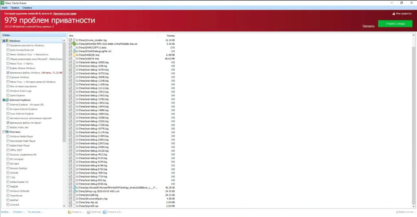This screenshot has height=217, width=417.
Task: Toggle the Internet Explorer group checkbox
Action: (x=4, y=100)
